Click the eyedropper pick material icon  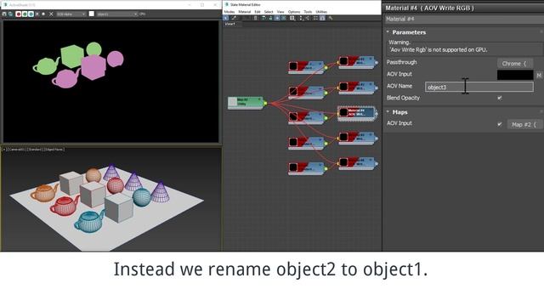(234, 18)
